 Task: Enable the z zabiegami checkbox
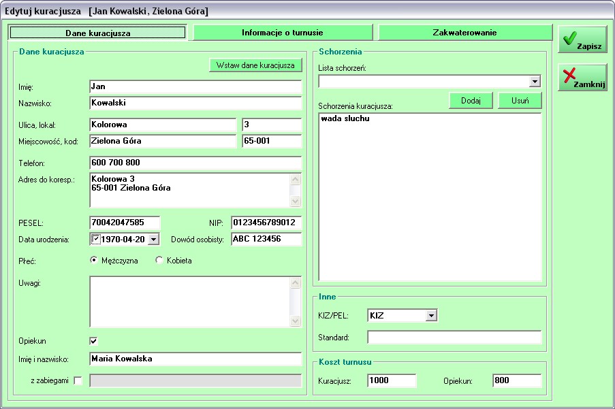[78, 381]
